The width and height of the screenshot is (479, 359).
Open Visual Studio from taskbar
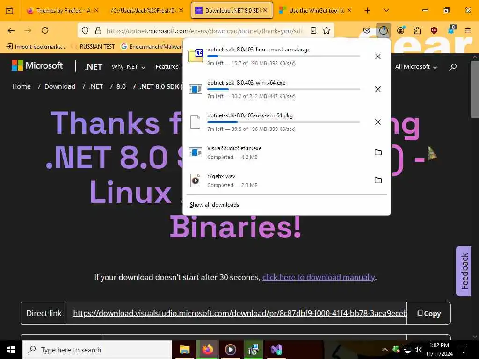point(276,350)
